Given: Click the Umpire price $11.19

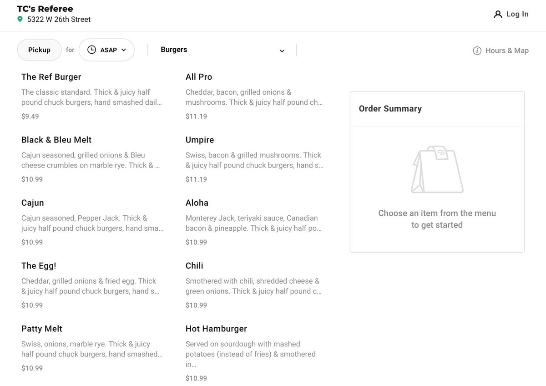Looking at the screenshot, I should click(196, 179).
